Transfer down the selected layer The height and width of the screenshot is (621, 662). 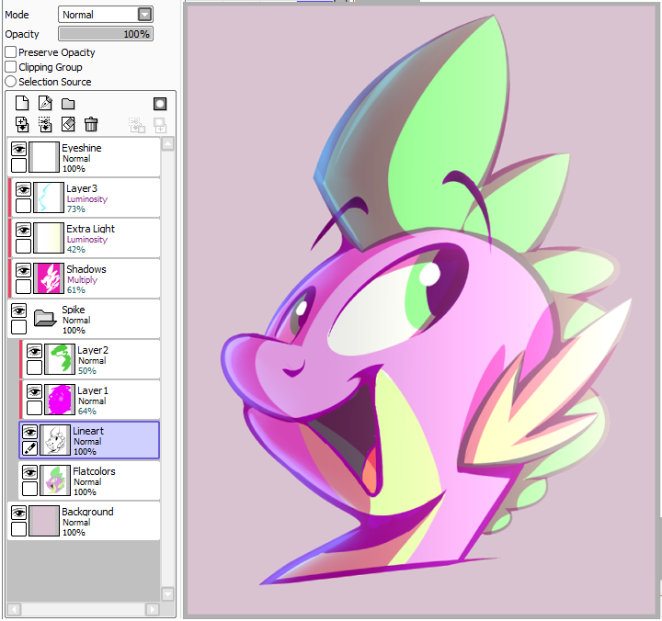point(22,124)
